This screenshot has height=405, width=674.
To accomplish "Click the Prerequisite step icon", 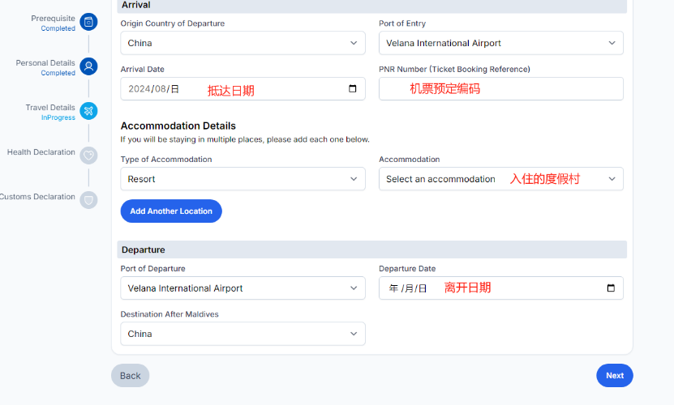I will (x=88, y=22).
